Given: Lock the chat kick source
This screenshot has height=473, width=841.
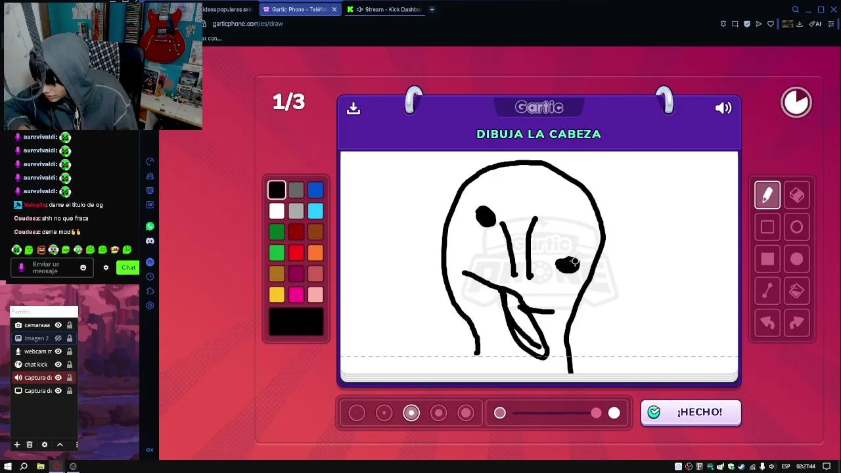Looking at the screenshot, I should pyautogui.click(x=69, y=365).
